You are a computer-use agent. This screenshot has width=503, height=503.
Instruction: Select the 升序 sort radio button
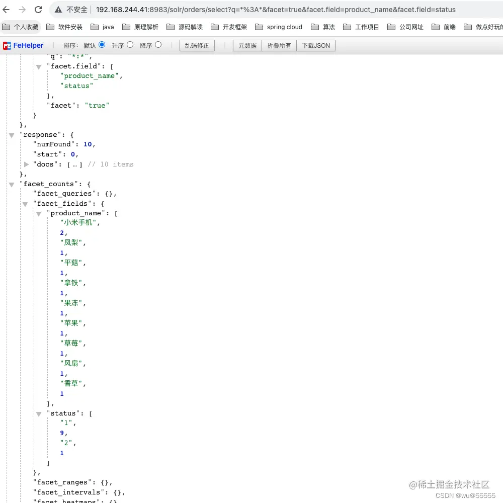coord(130,45)
